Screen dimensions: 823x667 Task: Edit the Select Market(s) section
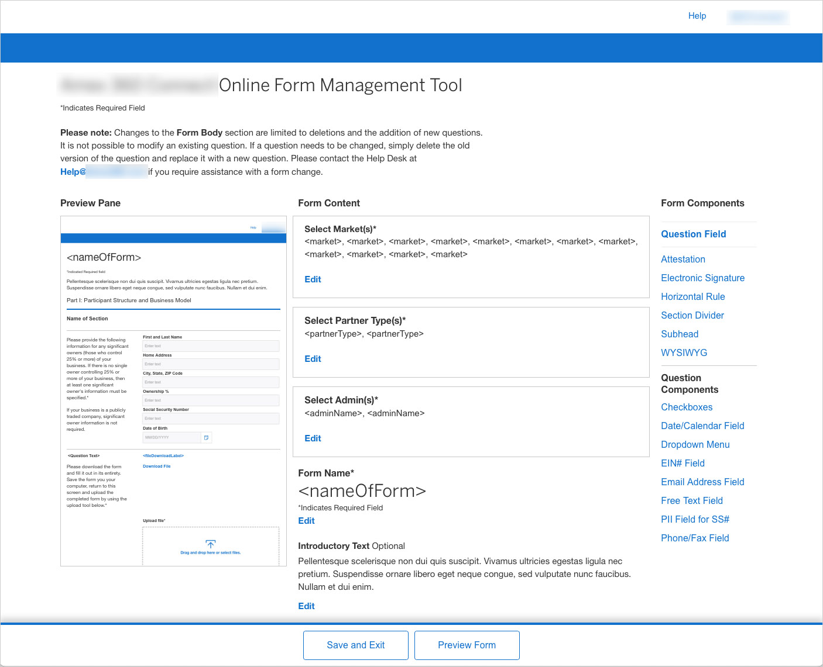click(313, 279)
